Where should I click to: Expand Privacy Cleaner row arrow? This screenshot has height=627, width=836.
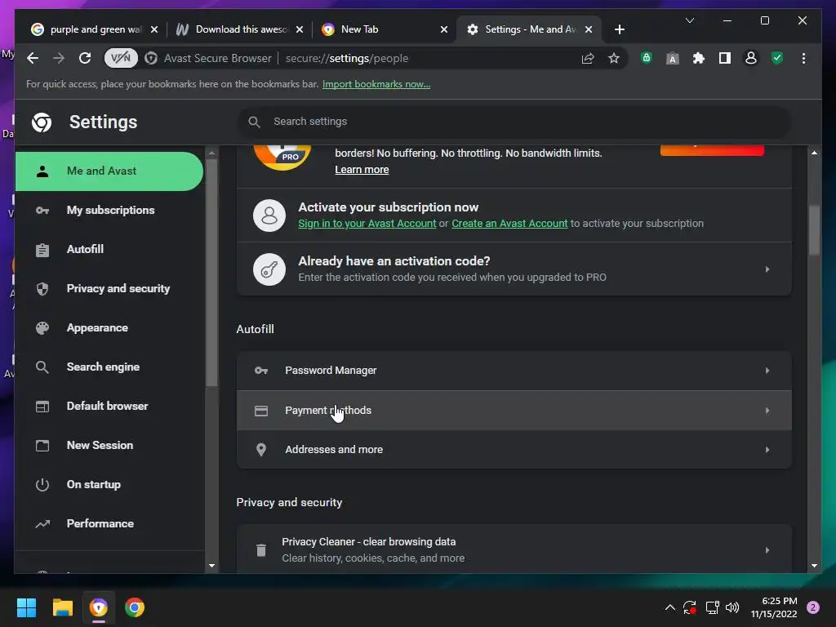pyautogui.click(x=767, y=550)
